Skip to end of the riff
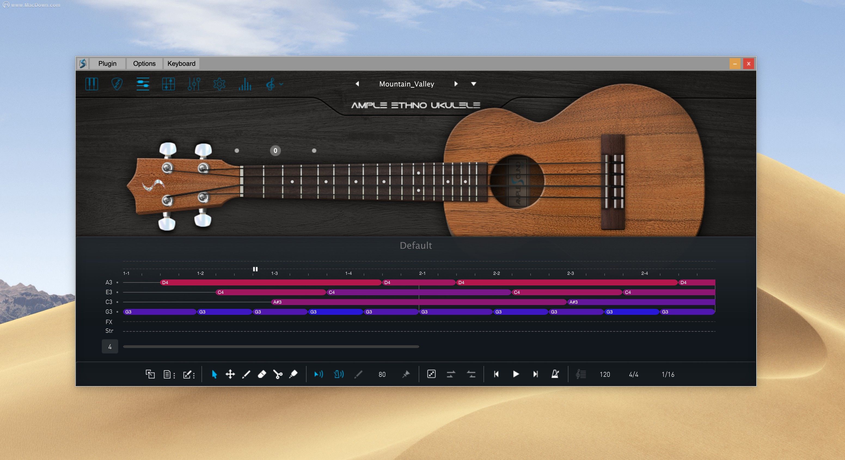 pyautogui.click(x=535, y=374)
